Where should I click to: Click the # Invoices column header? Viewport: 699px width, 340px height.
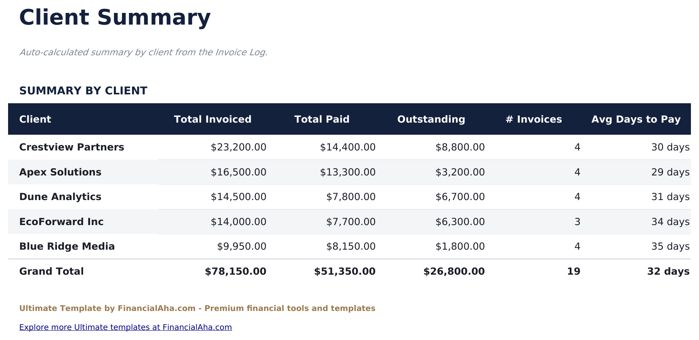point(533,119)
